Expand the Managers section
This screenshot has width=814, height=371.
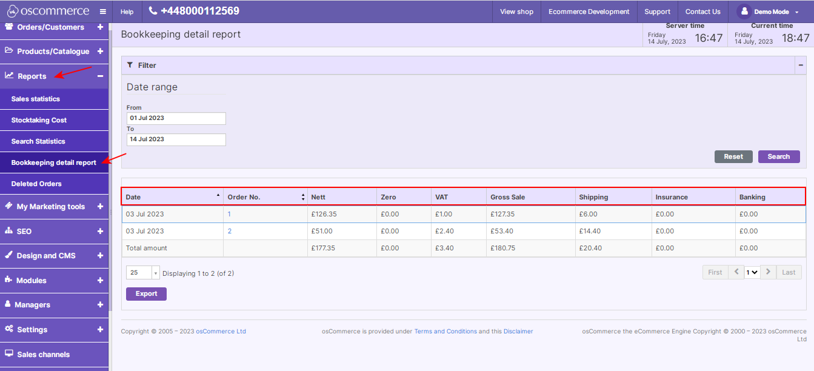point(100,305)
